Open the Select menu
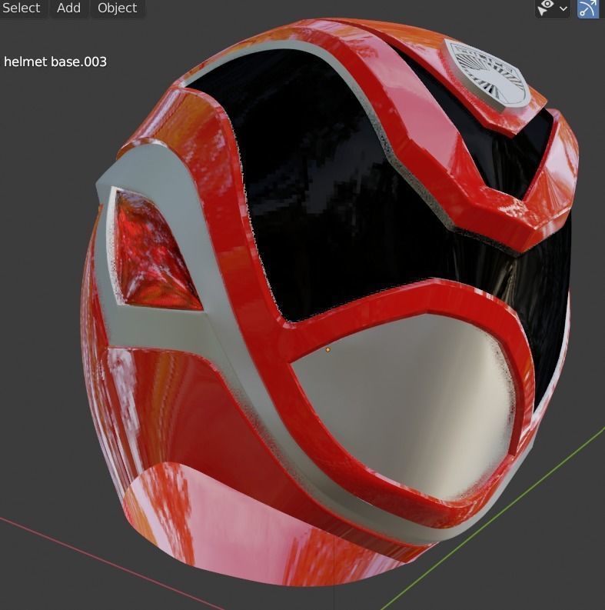Screen dimensions: 605x610 tap(22, 8)
